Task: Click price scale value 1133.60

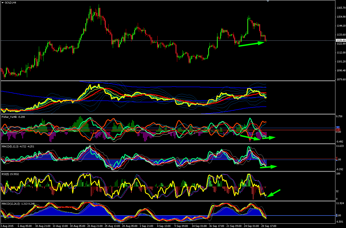Action: tap(341, 35)
